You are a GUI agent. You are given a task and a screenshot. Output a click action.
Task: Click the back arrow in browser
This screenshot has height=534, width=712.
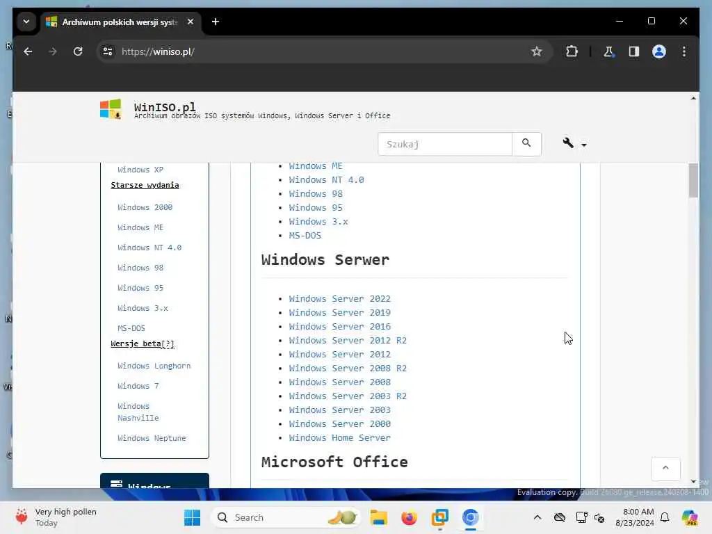tap(28, 51)
